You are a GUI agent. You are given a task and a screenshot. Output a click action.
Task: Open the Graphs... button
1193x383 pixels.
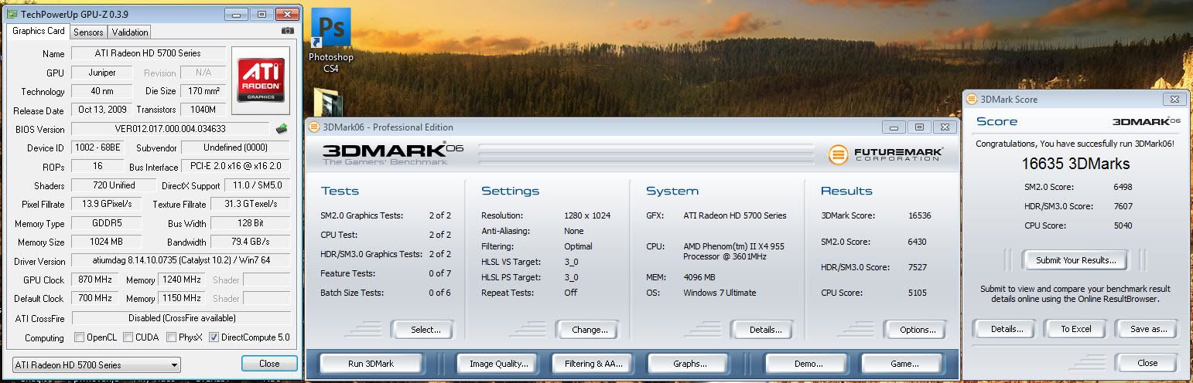689,364
